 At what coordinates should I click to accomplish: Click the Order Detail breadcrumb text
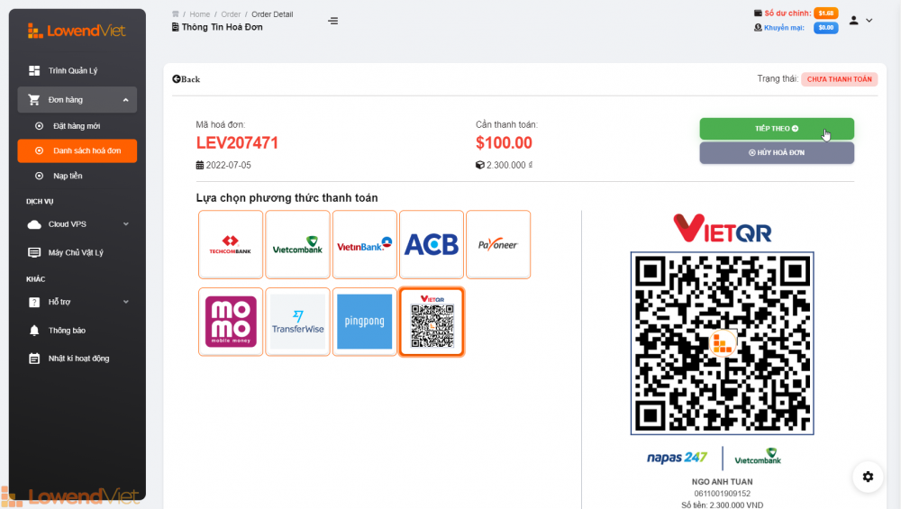(x=272, y=14)
